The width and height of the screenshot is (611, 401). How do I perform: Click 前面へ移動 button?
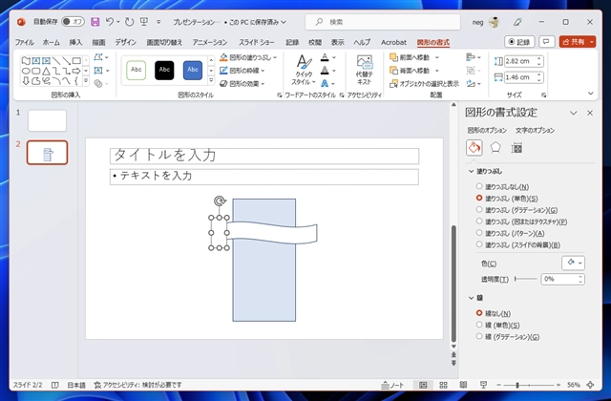[x=410, y=57]
